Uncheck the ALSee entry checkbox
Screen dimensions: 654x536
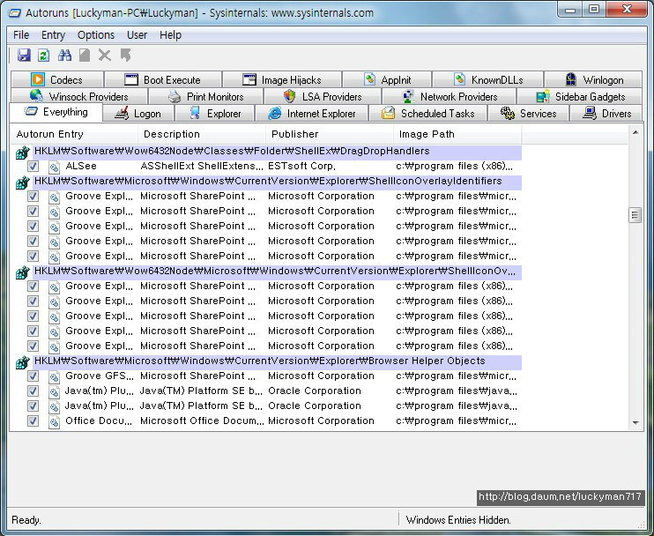coord(33,167)
